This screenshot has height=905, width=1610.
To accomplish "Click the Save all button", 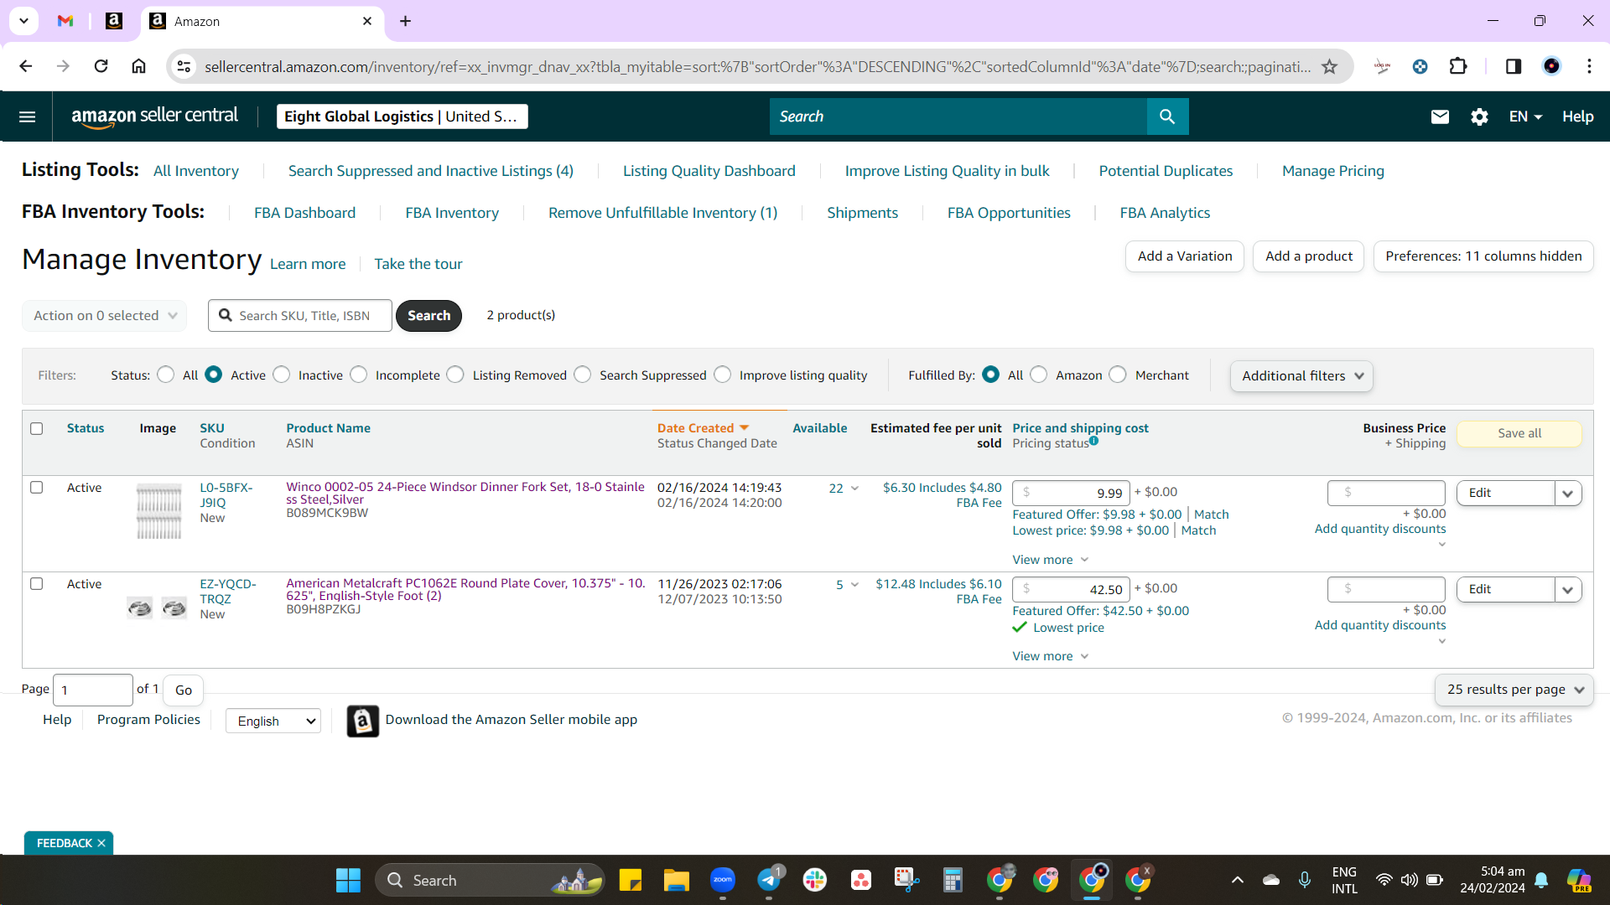I will pyautogui.click(x=1519, y=433).
